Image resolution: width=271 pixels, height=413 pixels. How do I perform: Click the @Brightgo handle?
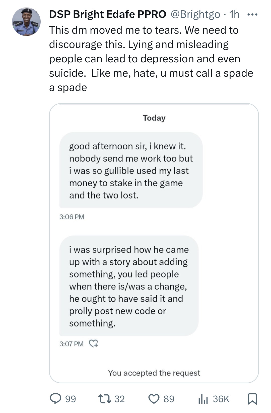(x=195, y=14)
